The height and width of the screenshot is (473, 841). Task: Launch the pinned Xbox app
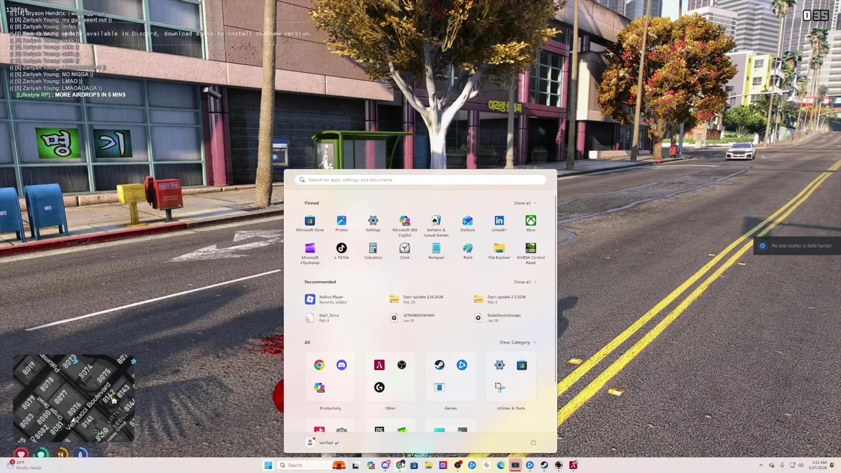click(x=530, y=224)
